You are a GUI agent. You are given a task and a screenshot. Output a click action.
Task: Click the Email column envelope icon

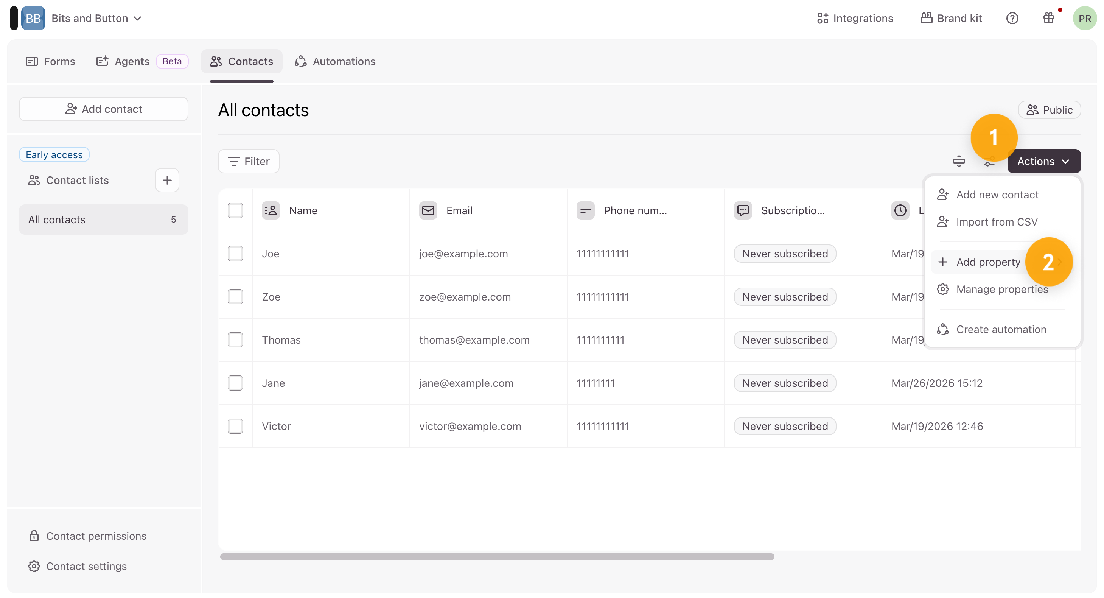pyautogui.click(x=428, y=210)
